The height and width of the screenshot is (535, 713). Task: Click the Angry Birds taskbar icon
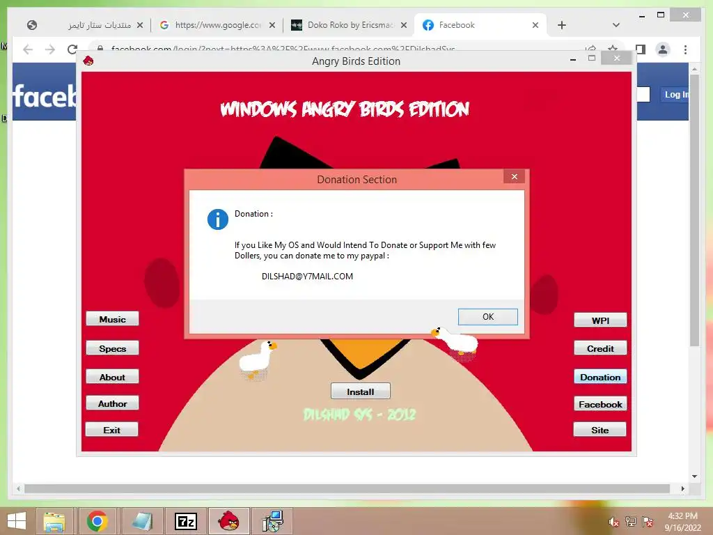coord(228,521)
